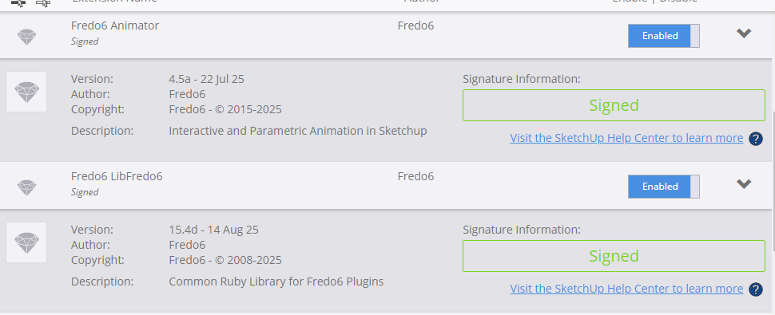Collapse the Fredo6 Animator details chevron
This screenshot has height=315, width=775.
coord(744,33)
